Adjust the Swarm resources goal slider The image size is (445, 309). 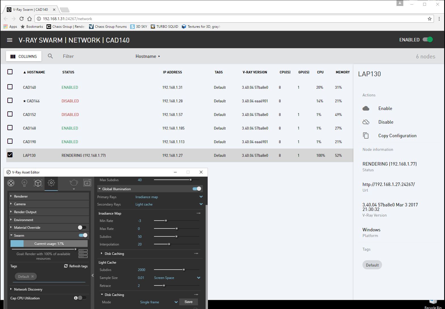[75, 249]
